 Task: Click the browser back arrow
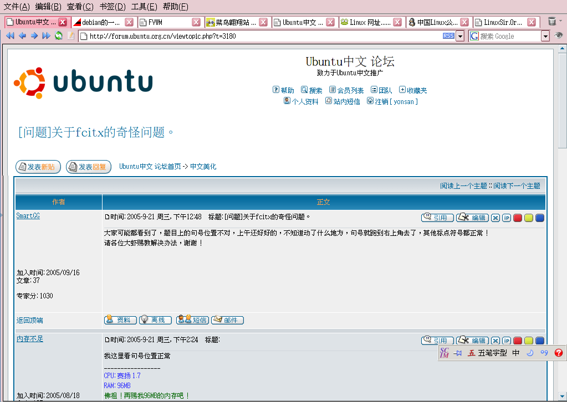(x=22, y=36)
